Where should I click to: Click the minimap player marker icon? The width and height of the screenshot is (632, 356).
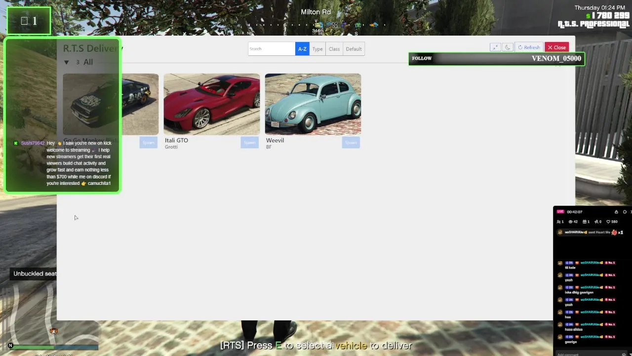click(x=54, y=331)
